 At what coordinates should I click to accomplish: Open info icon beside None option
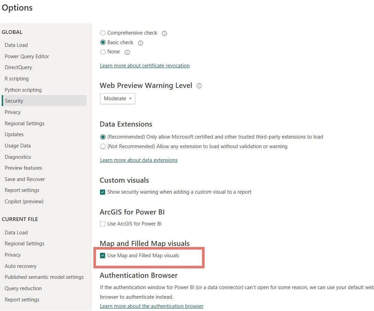coord(127,52)
